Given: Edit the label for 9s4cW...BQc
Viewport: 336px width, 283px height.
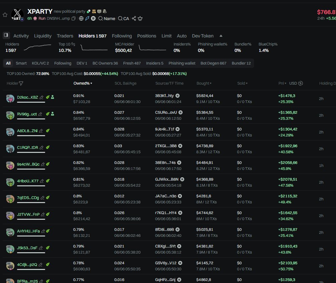Looking at the screenshot, I should (x=43, y=164).
